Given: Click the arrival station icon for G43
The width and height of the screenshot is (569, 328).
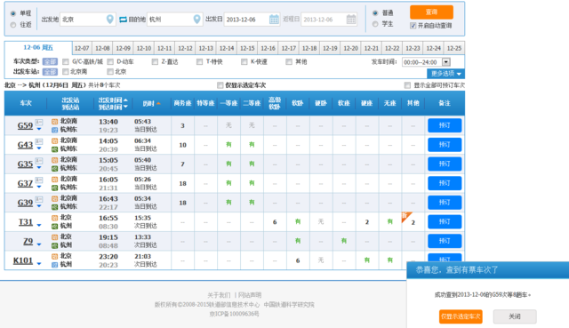Looking at the screenshot, I should (54, 149).
